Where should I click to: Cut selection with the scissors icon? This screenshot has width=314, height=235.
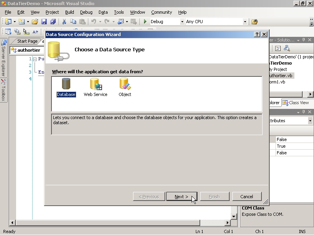pyautogui.click(x=64, y=22)
